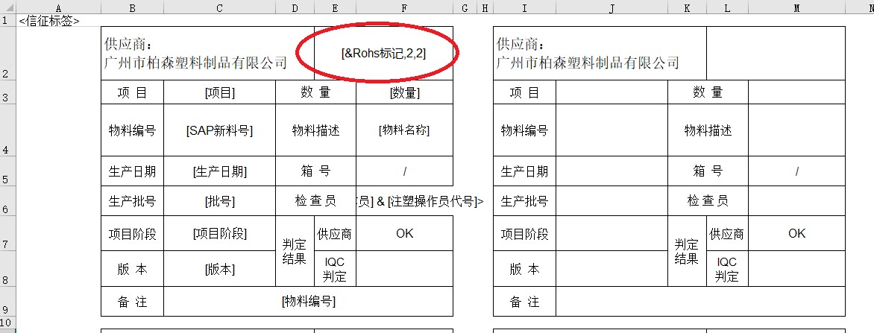Image resolution: width=874 pixels, height=333 pixels.
Task: Select the [批号] cell
Action: (219, 201)
